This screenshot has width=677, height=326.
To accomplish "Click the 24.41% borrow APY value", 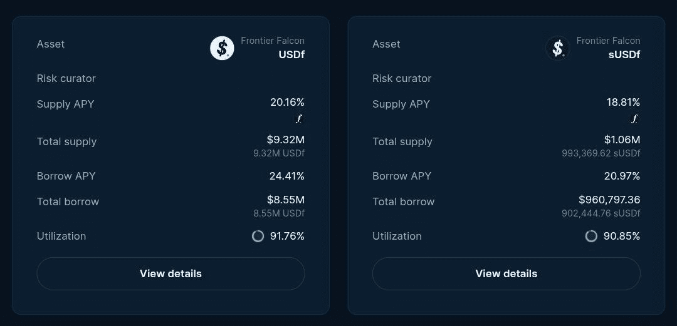I will pos(287,176).
